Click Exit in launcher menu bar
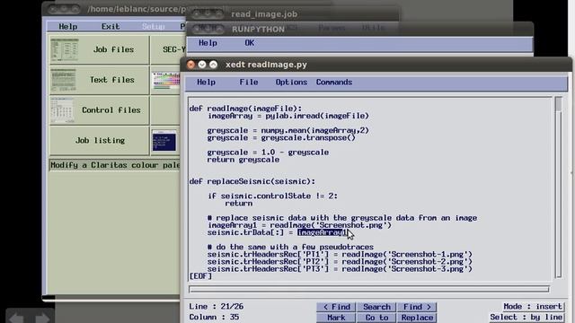This screenshot has height=323, width=575. point(111,26)
